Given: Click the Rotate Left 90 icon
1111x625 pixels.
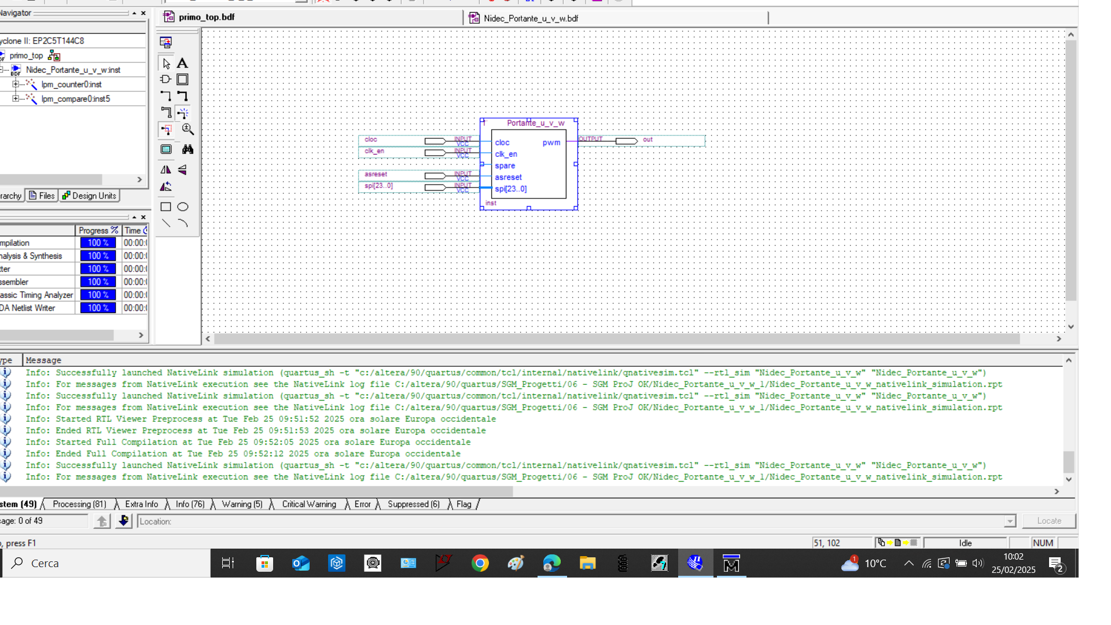Looking at the screenshot, I should point(166,186).
